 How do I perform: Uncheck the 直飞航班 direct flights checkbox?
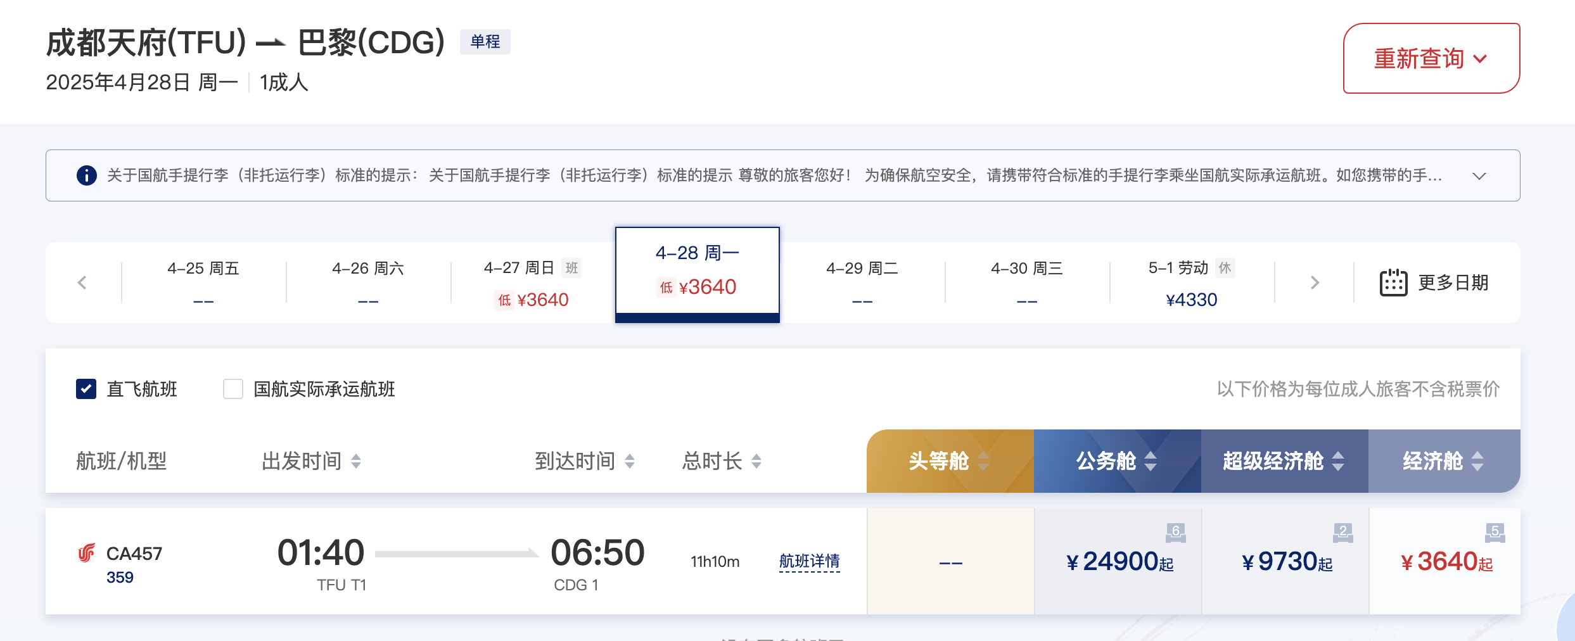point(86,389)
